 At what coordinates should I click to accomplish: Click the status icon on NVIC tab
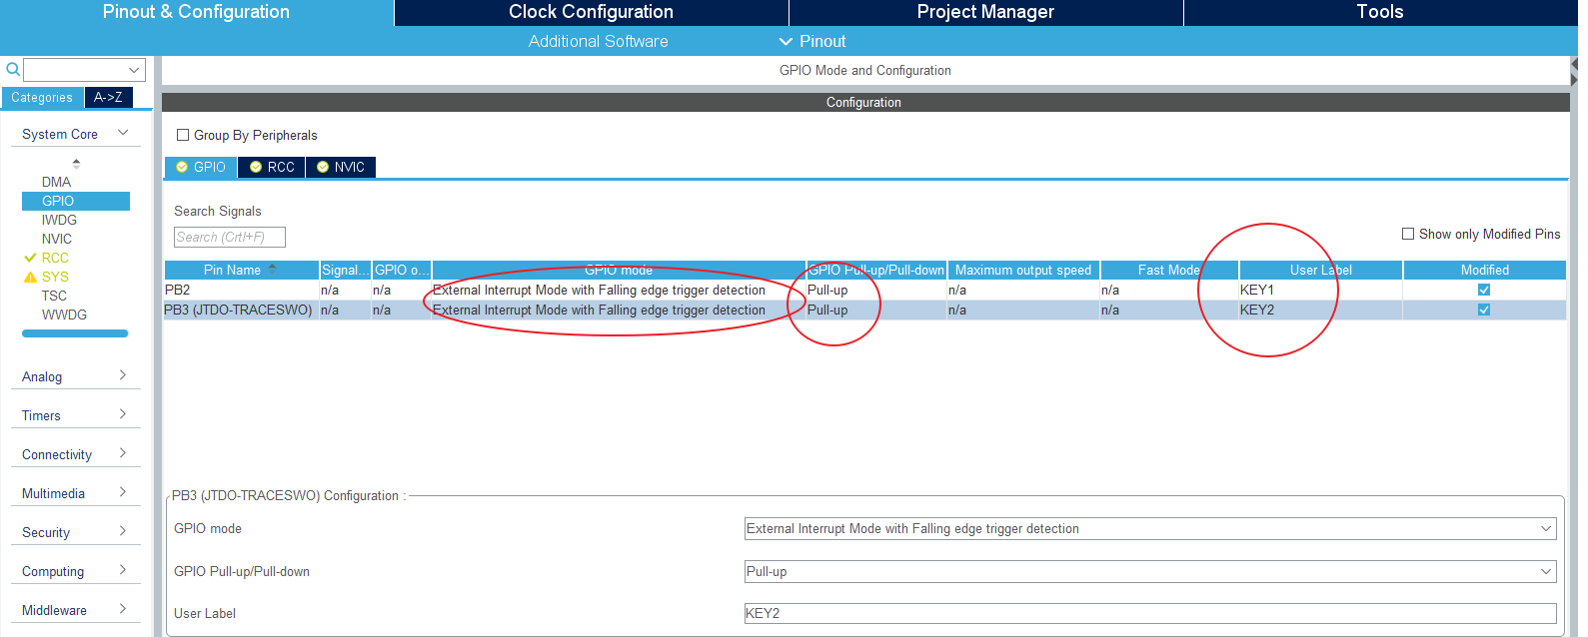click(x=323, y=167)
